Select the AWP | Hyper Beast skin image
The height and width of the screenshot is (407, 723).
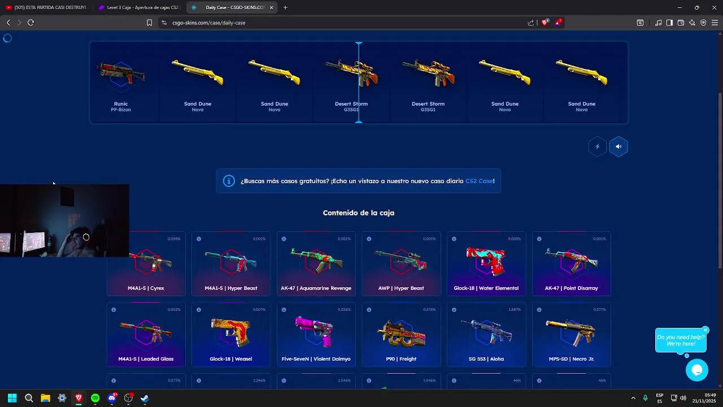(x=401, y=261)
